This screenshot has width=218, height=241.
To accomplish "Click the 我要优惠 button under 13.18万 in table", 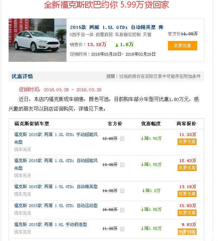I will click(x=187, y=194).
